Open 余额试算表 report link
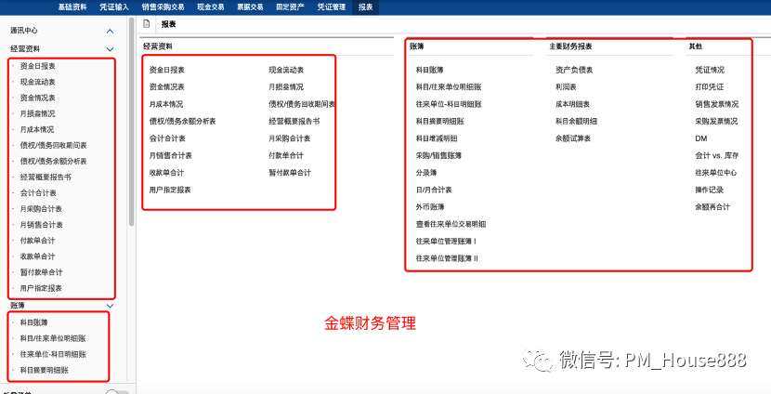The width and height of the screenshot is (771, 394). (x=573, y=138)
